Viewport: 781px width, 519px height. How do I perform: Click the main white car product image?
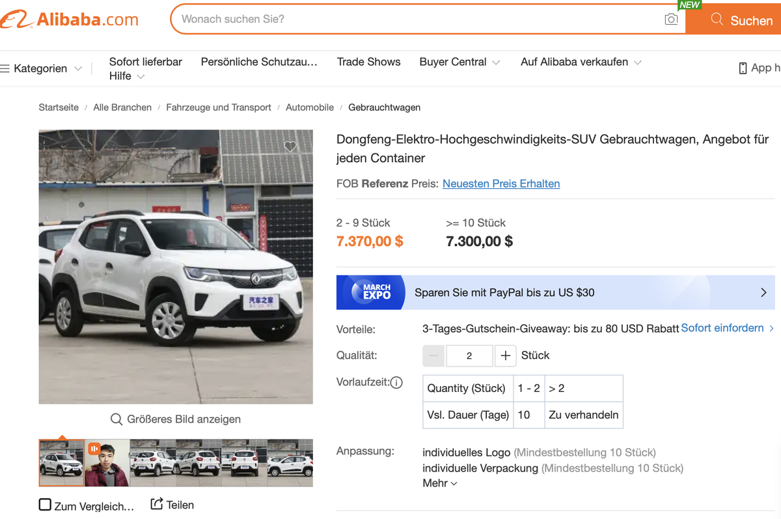176,267
